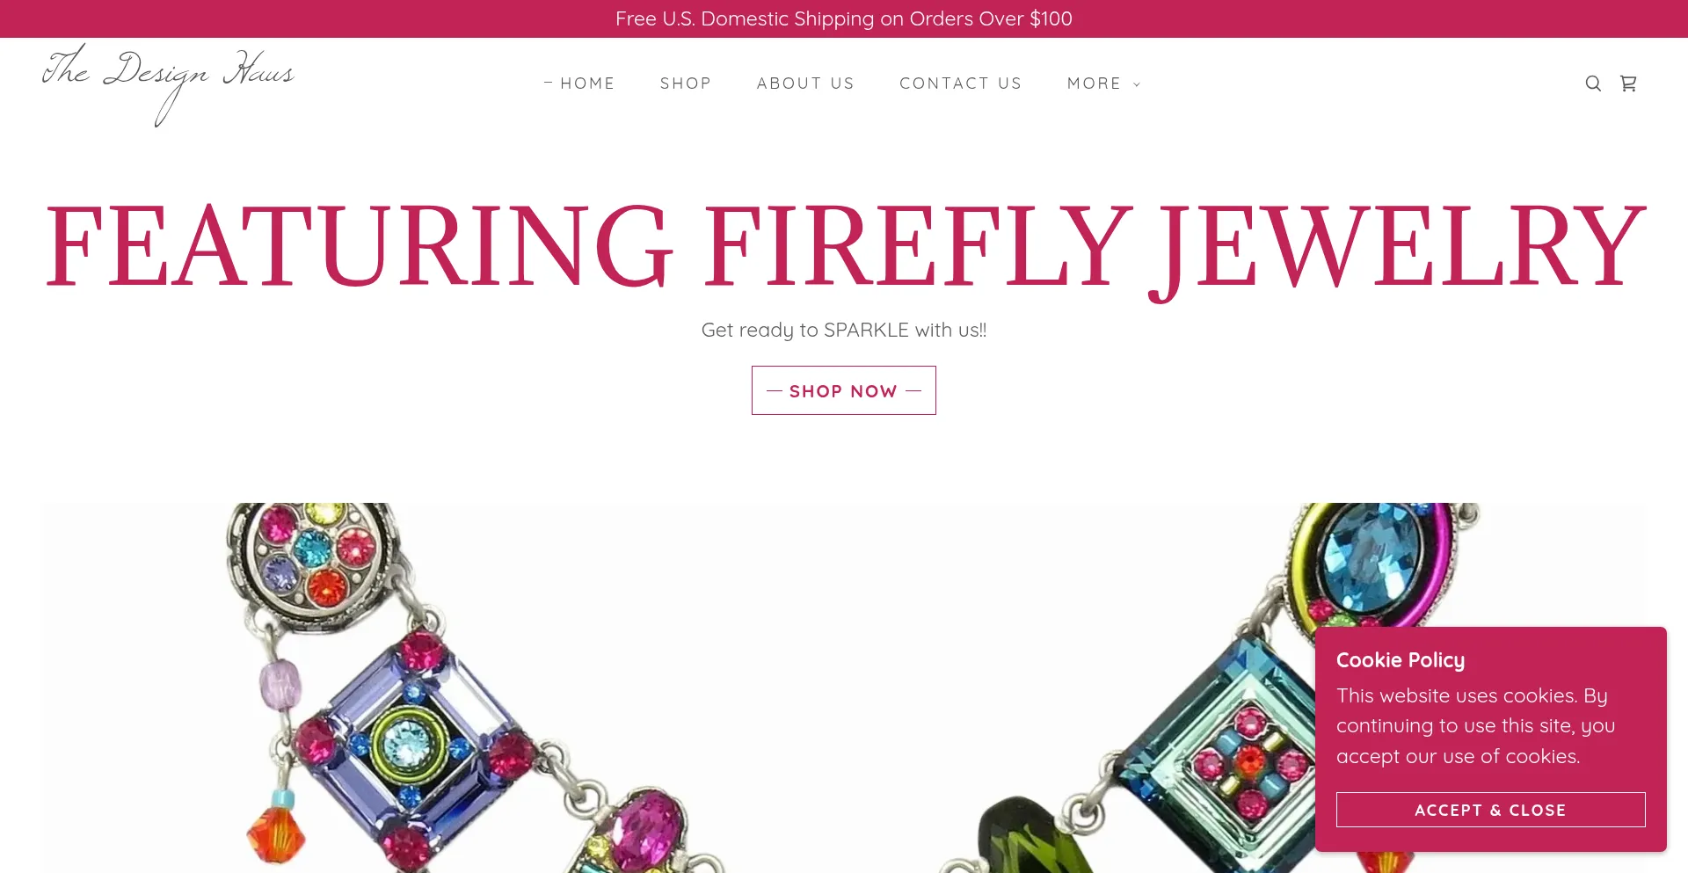This screenshot has width=1688, height=873.
Task: Open the Contact Us page
Action: tap(961, 84)
